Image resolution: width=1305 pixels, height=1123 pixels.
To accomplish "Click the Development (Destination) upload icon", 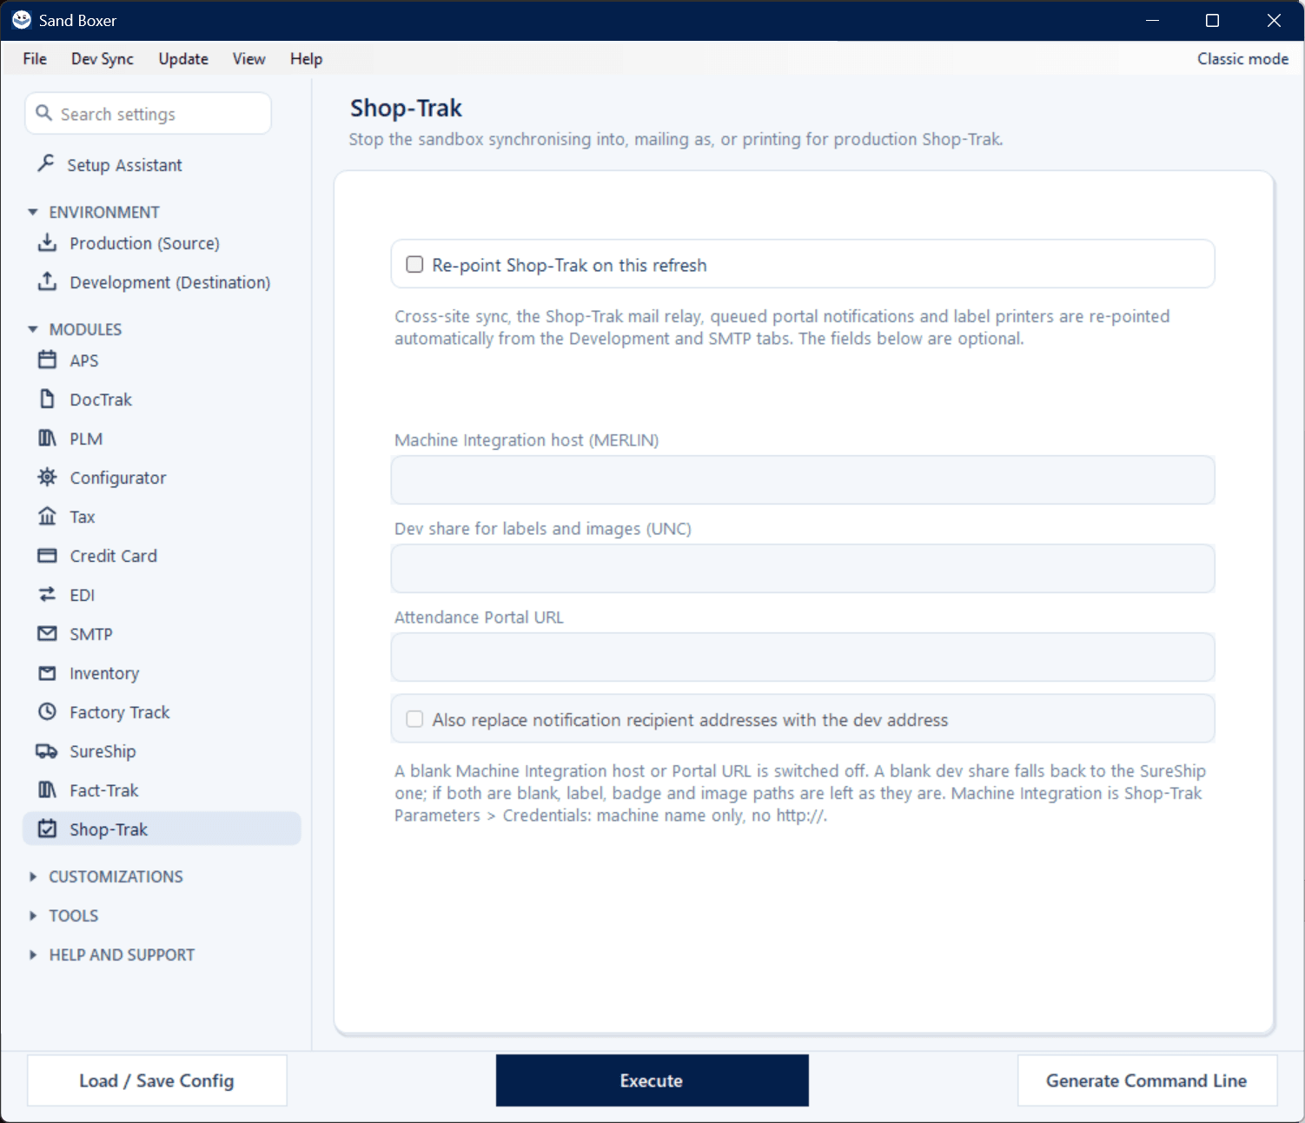I will tap(48, 281).
